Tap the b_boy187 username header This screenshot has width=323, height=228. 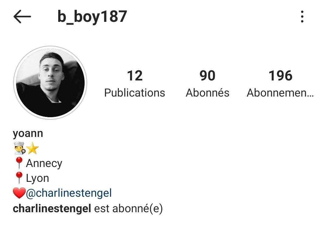(92, 16)
